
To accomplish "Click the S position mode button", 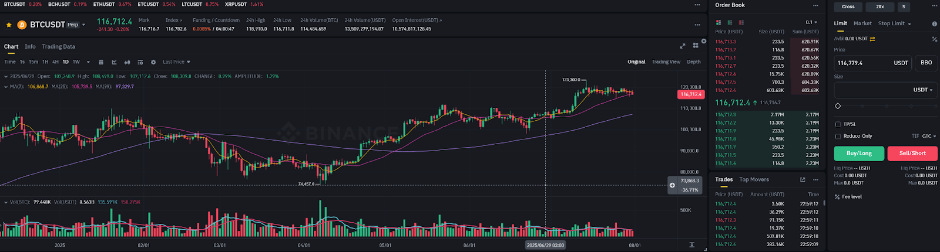I will [x=904, y=6].
